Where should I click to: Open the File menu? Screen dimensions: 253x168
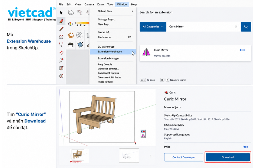[x=61, y=4]
